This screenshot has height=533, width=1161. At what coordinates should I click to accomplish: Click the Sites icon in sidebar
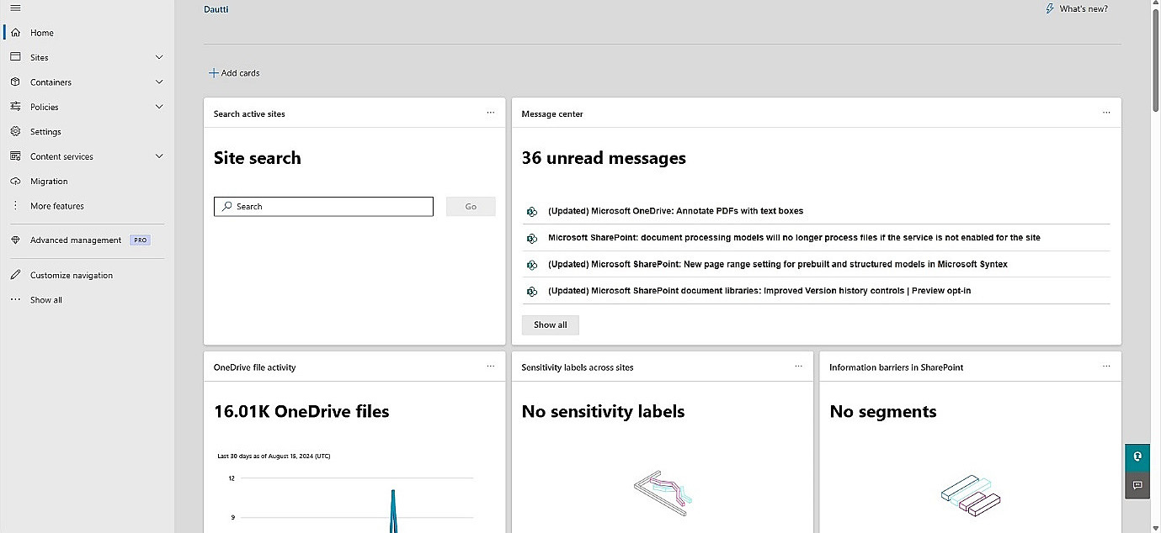click(x=15, y=57)
